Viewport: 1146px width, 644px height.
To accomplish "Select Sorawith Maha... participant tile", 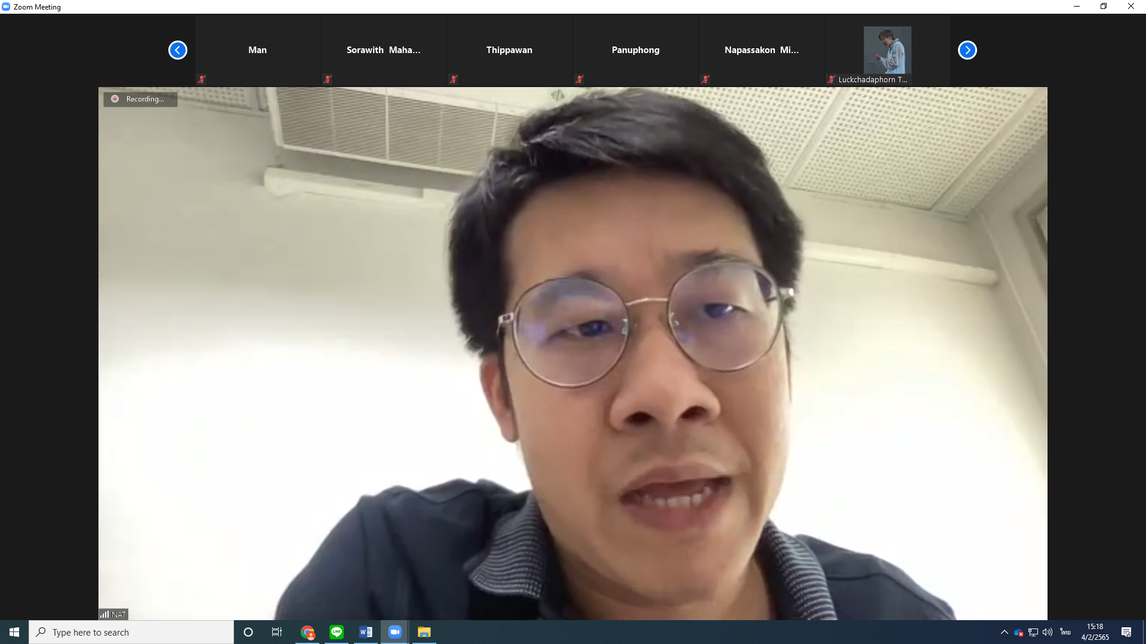I will pyautogui.click(x=384, y=50).
